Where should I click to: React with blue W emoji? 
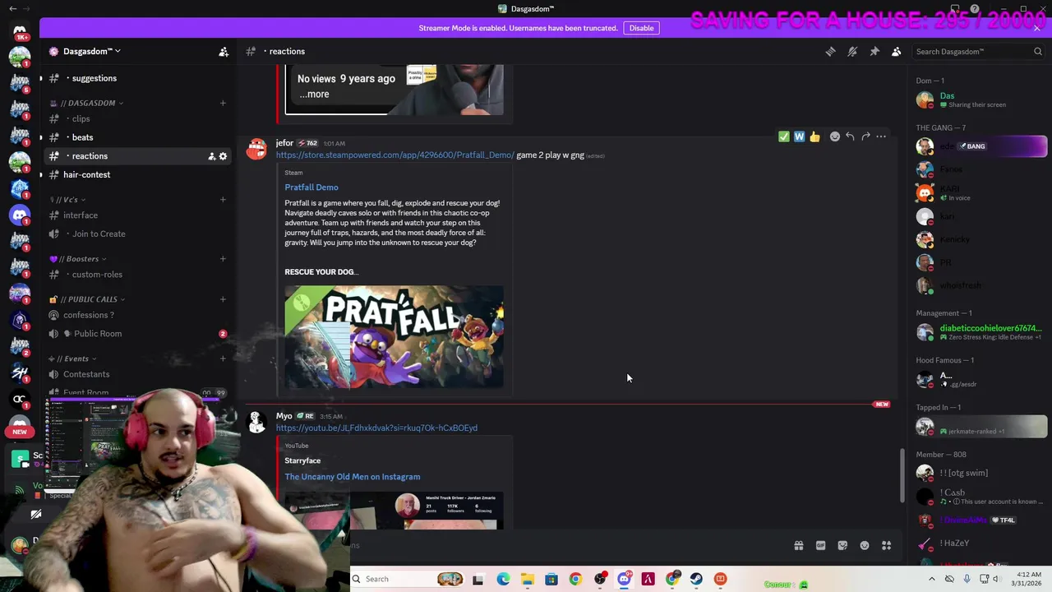click(x=799, y=136)
